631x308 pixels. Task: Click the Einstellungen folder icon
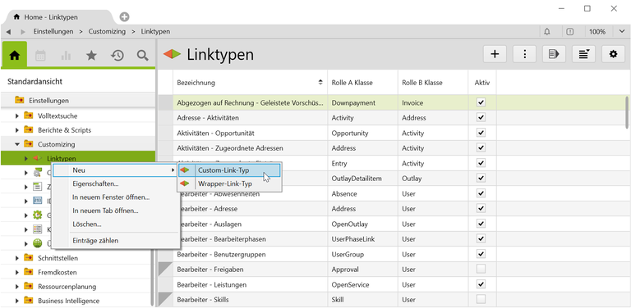click(20, 100)
